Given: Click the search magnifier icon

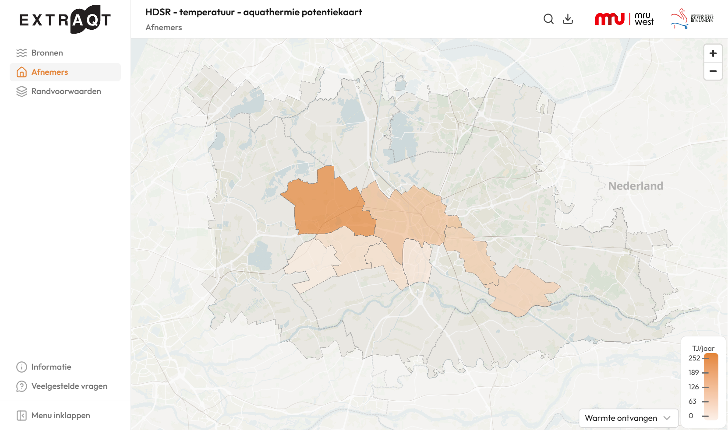Looking at the screenshot, I should (x=548, y=19).
